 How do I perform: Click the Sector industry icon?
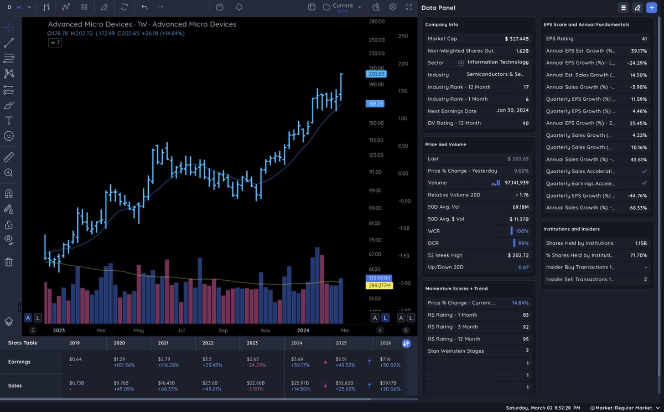(x=460, y=63)
